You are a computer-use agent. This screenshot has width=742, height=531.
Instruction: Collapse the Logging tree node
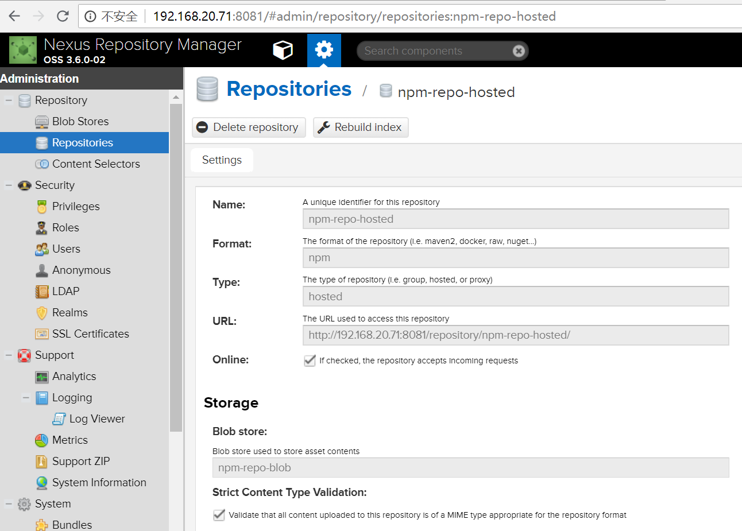[x=26, y=398]
